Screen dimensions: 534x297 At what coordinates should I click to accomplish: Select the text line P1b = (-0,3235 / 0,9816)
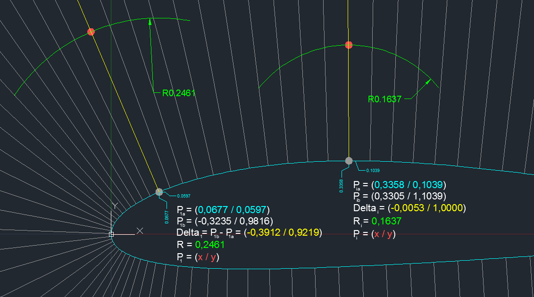(225, 222)
